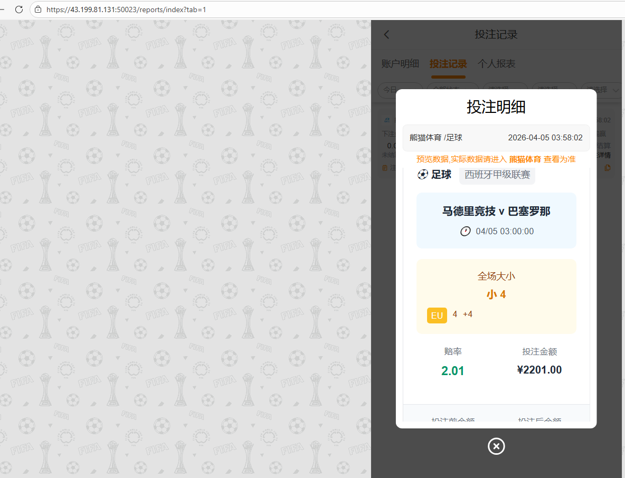Click the soccer ball icon beside 足球
The image size is (625, 478).
[x=422, y=175]
